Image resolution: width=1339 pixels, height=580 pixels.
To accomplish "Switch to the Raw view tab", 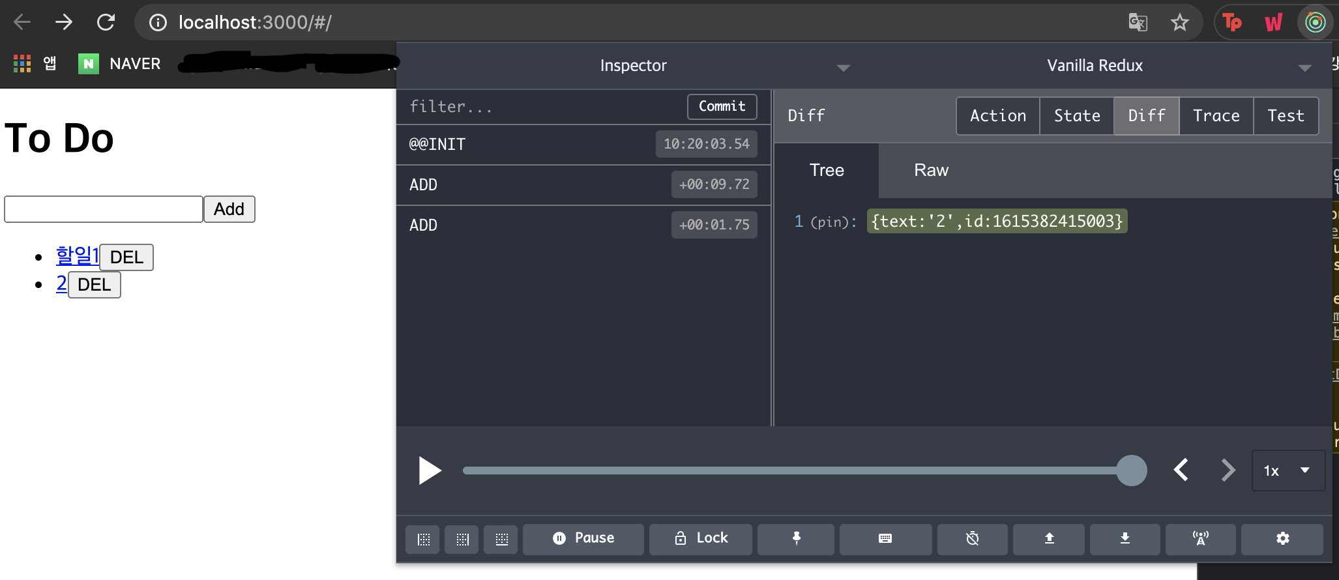I will (931, 171).
